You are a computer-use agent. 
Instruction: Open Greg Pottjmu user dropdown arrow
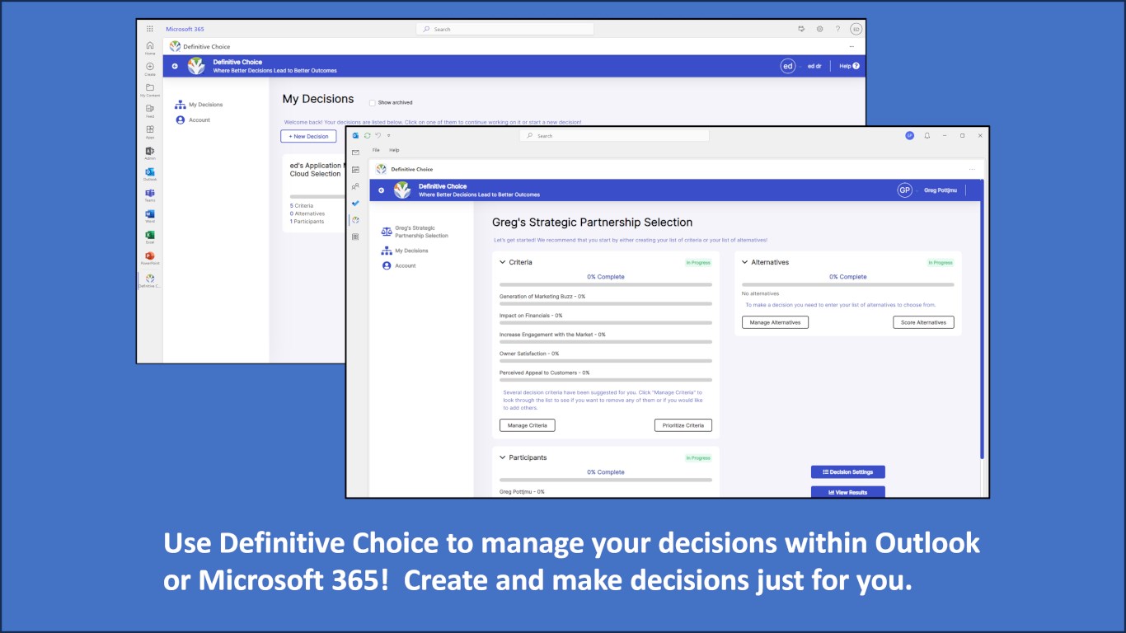pos(917,190)
